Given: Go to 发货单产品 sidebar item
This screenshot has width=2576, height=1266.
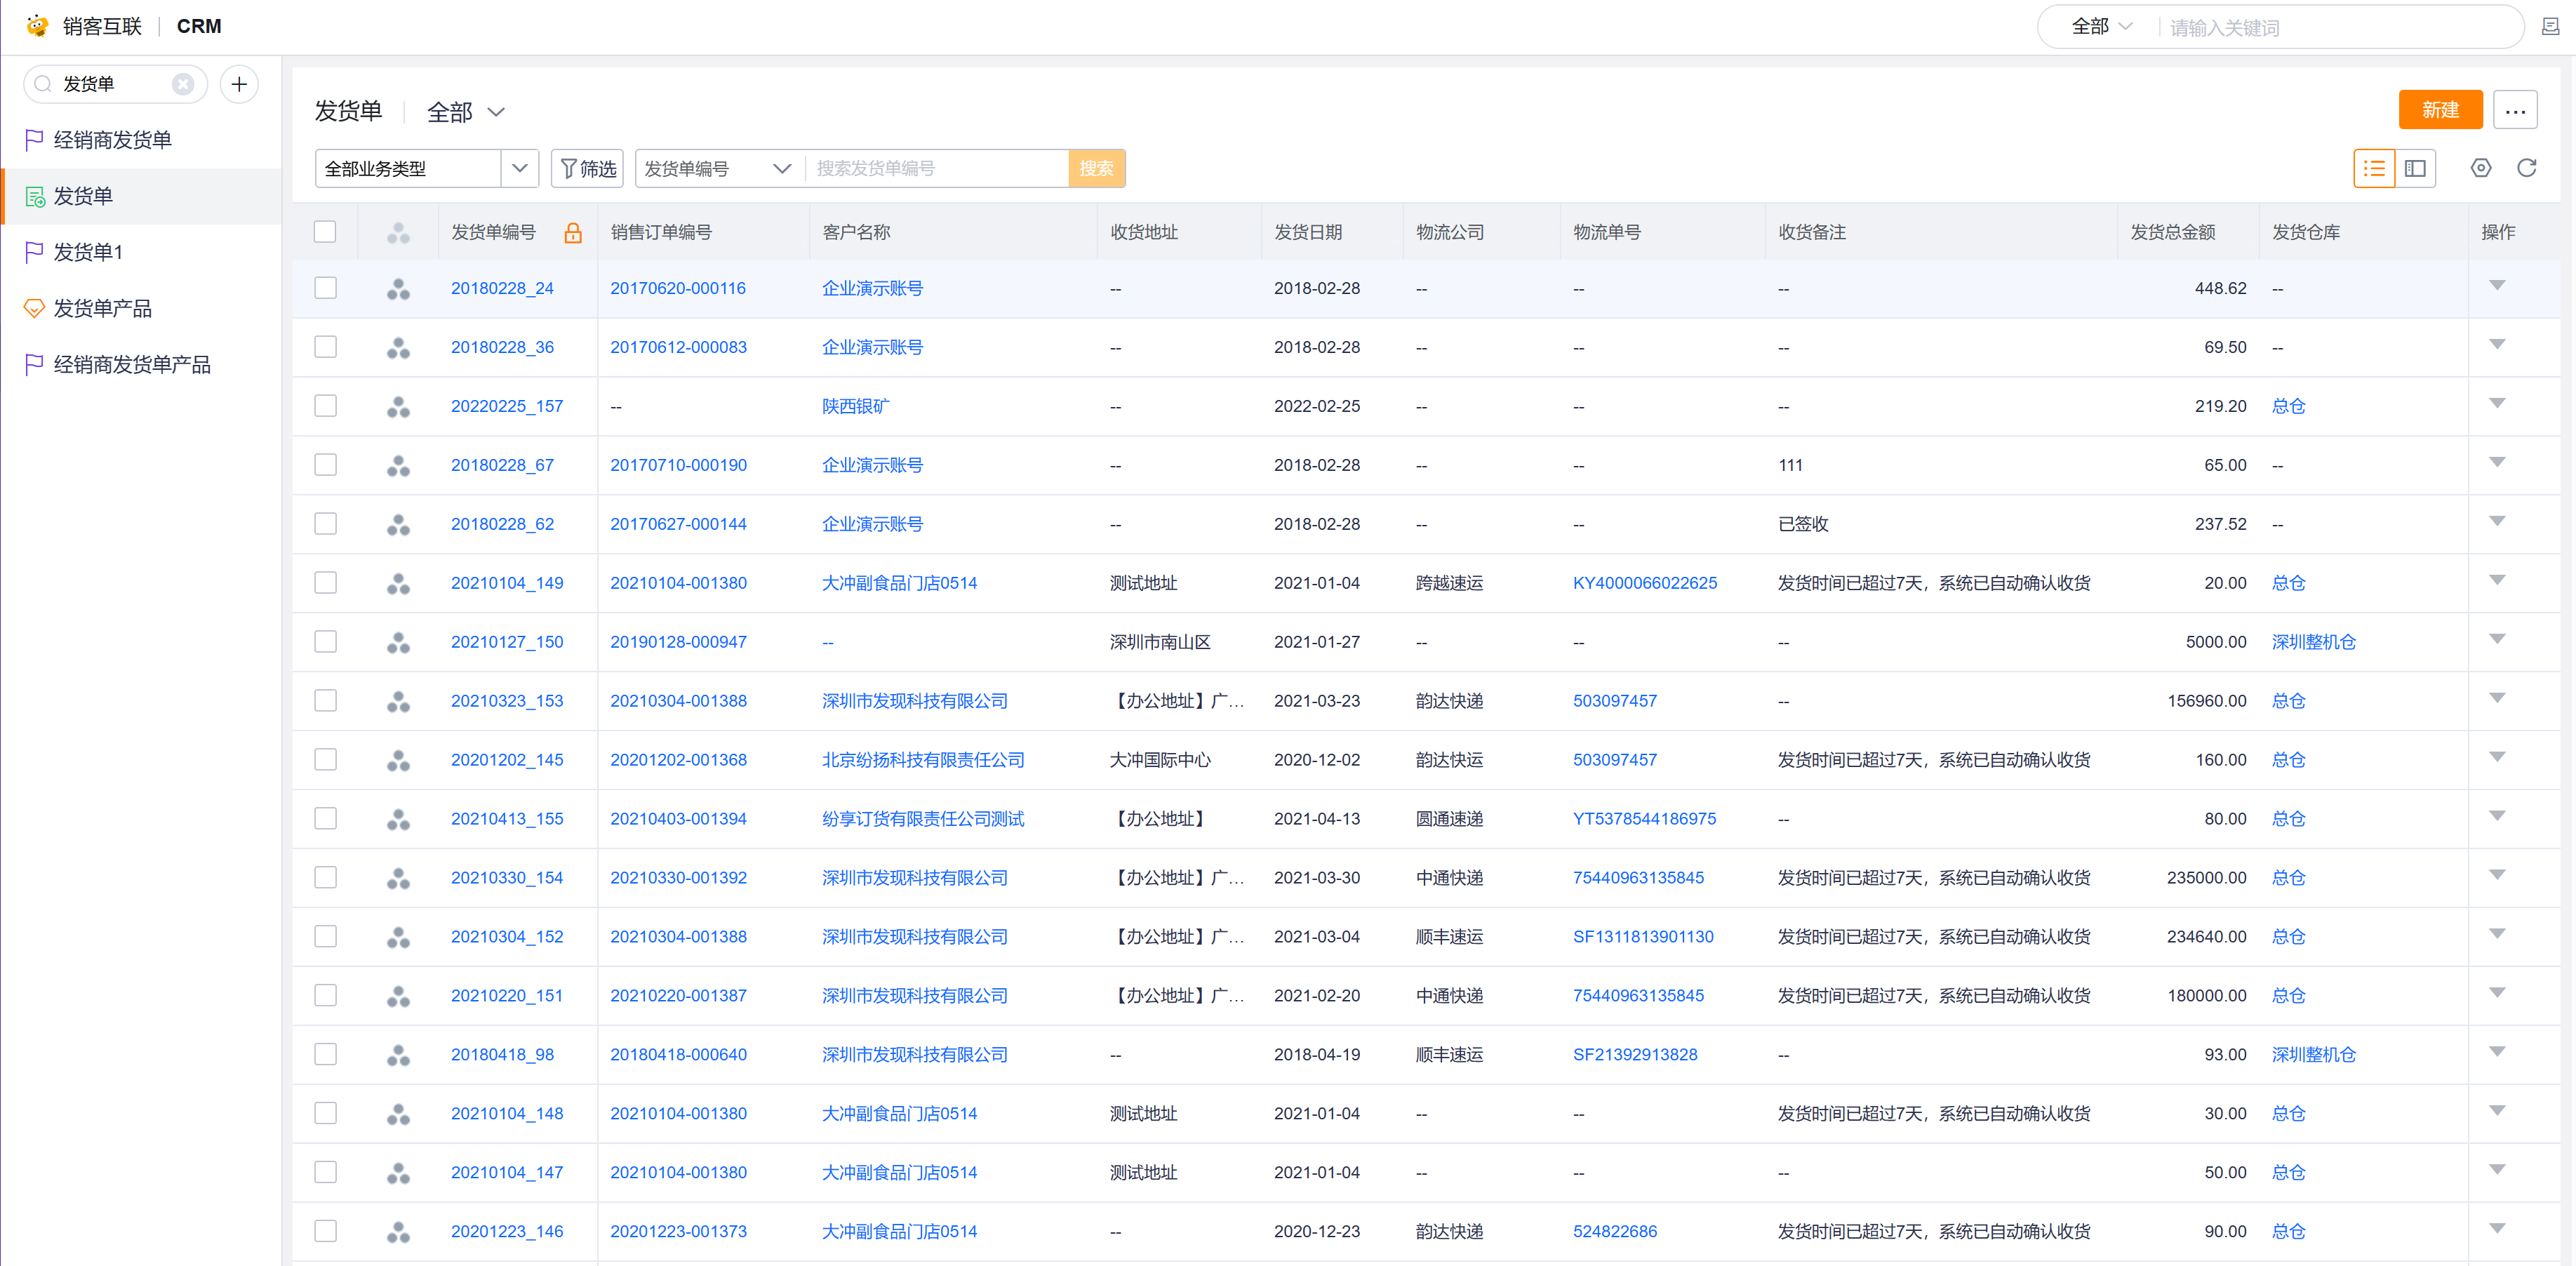Looking at the screenshot, I should [102, 308].
